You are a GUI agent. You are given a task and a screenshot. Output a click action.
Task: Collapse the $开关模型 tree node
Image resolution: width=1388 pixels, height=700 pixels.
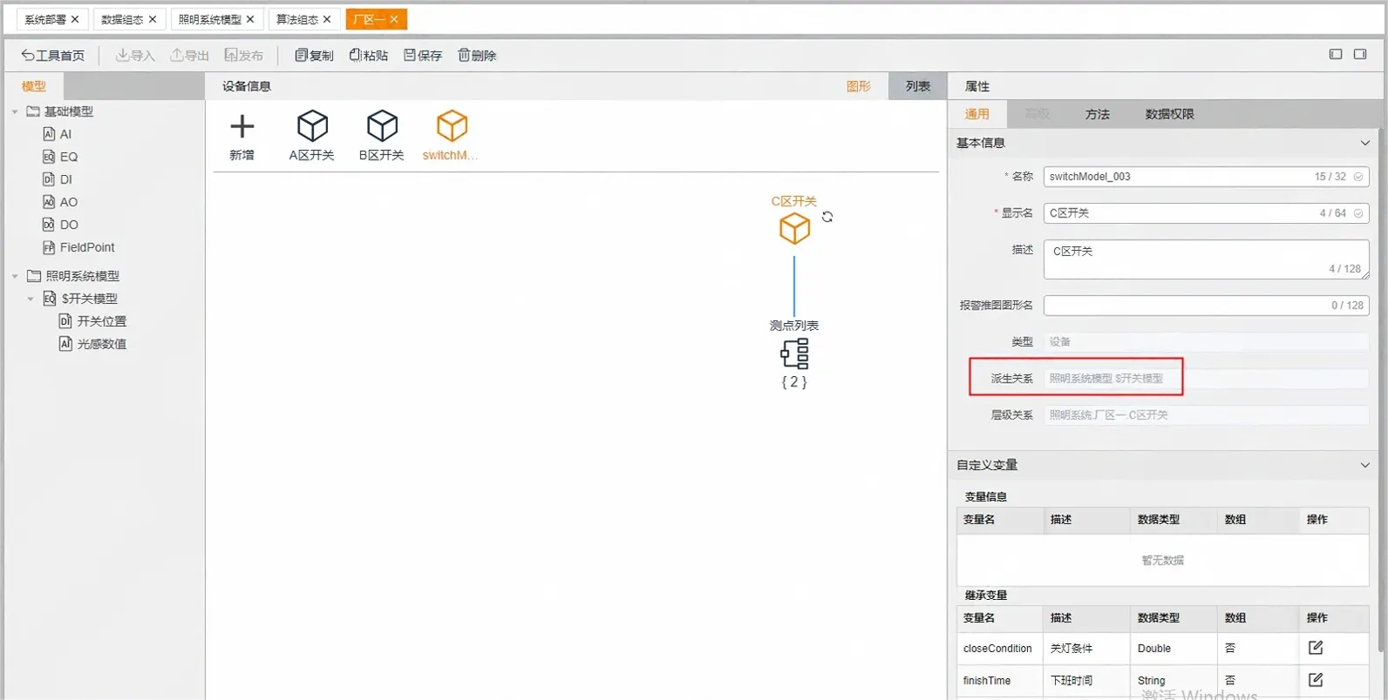pos(31,299)
